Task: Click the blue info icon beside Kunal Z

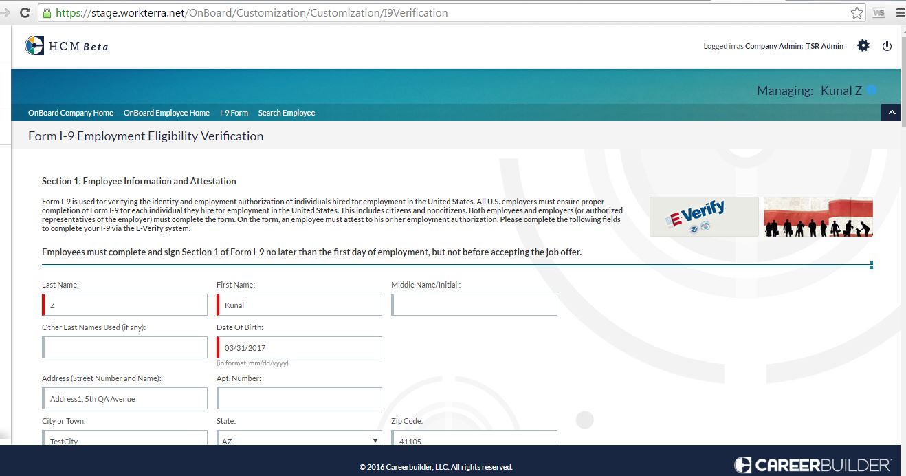Action: [x=872, y=90]
